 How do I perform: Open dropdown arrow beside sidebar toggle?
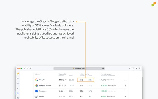tap(28, 68)
